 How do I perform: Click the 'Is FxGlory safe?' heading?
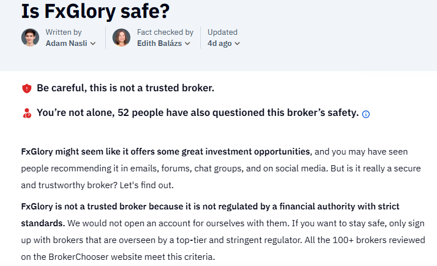pyautogui.click(x=95, y=11)
